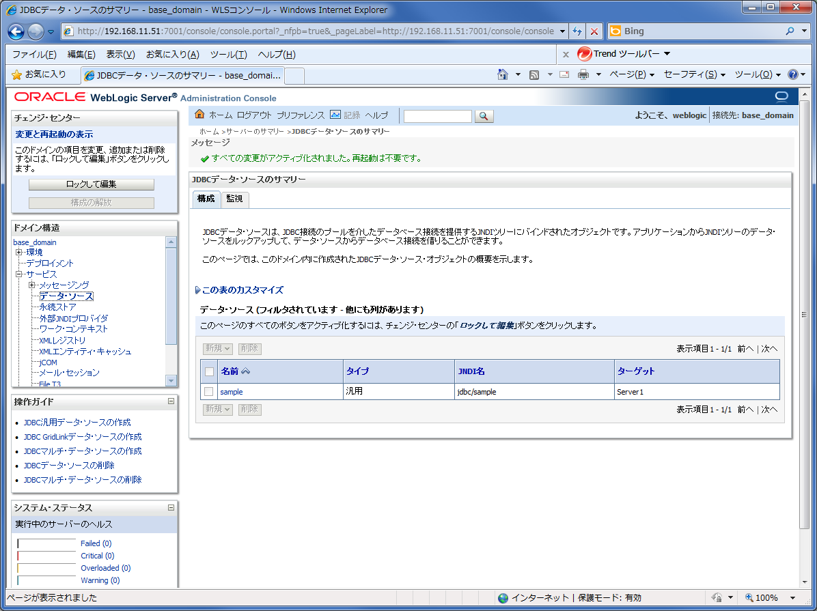Collapse the サービス tree node
The width and height of the screenshot is (817, 611).
[18, 274]
